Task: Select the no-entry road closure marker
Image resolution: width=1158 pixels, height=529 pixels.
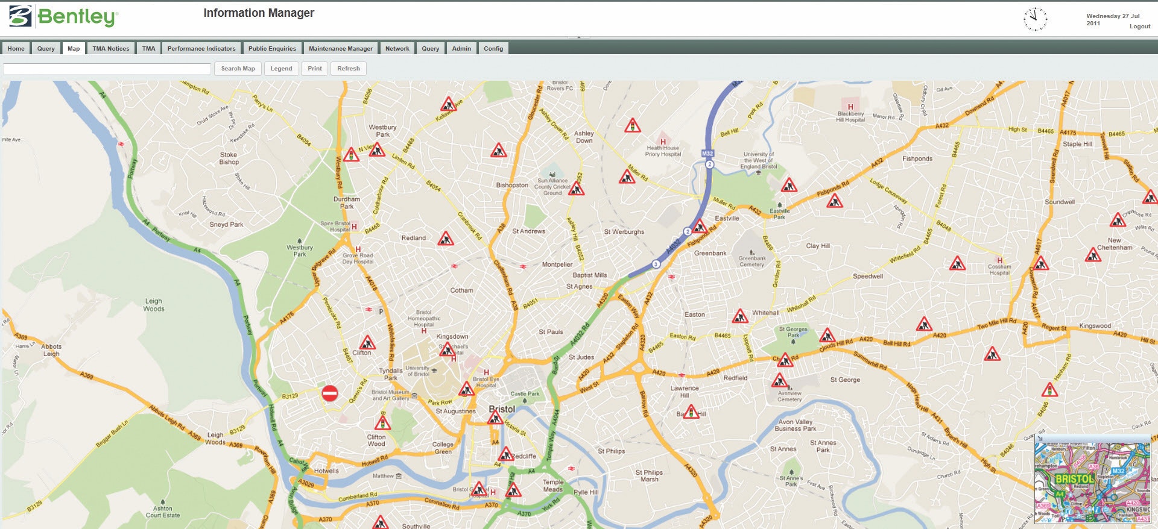Action: point(329,393)
